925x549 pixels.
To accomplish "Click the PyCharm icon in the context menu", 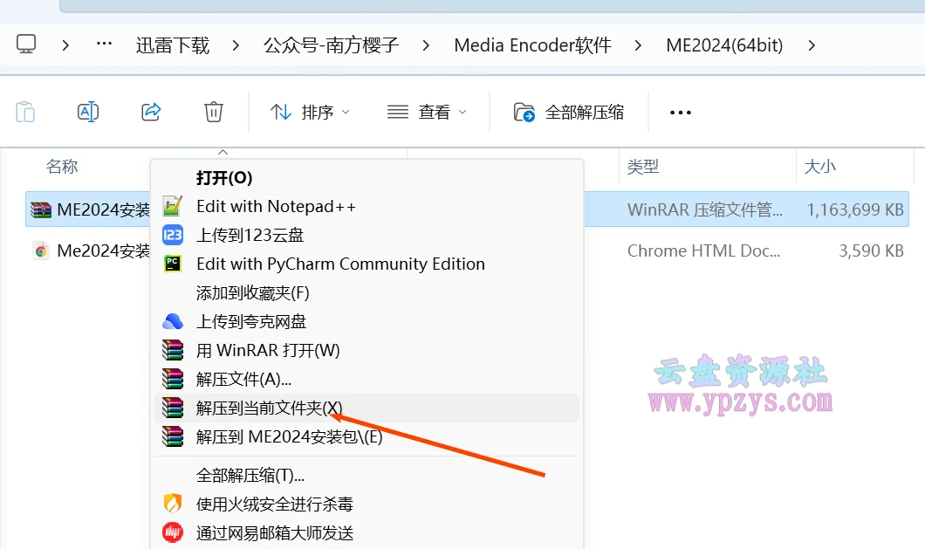I will tap(172, 264).
